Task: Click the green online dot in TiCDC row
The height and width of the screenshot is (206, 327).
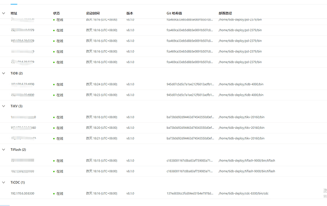Action: 54,193
